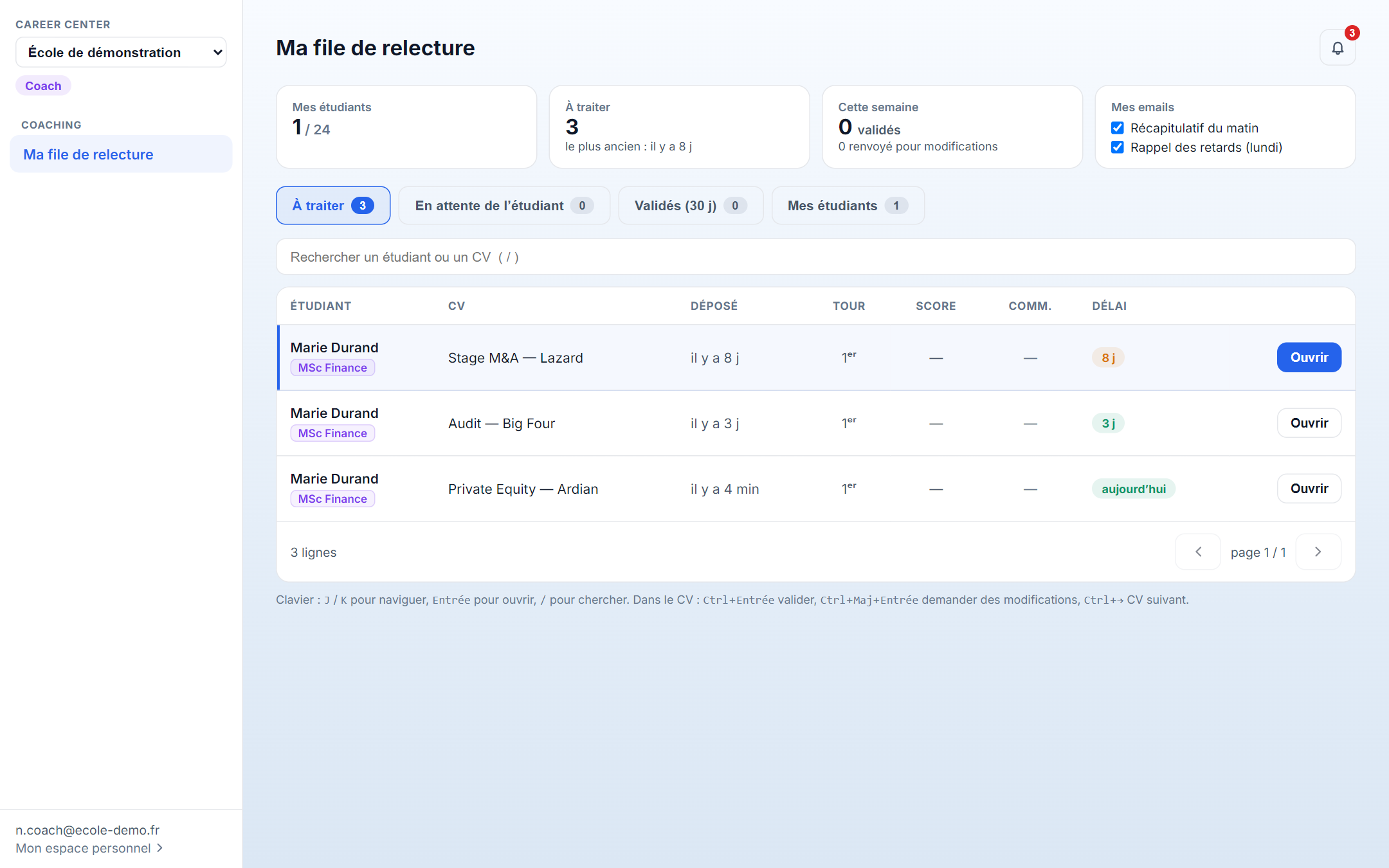Click MSc Finance tag in Ardian row
Screen dimensions: 1389x868
point(332,499)
